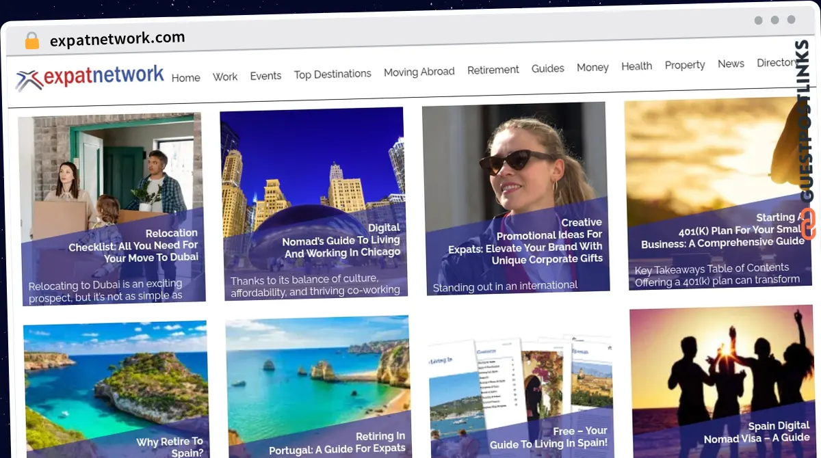Go to the Property section
The width and height of the screenshot is (821, 458).
click(684, 65)
